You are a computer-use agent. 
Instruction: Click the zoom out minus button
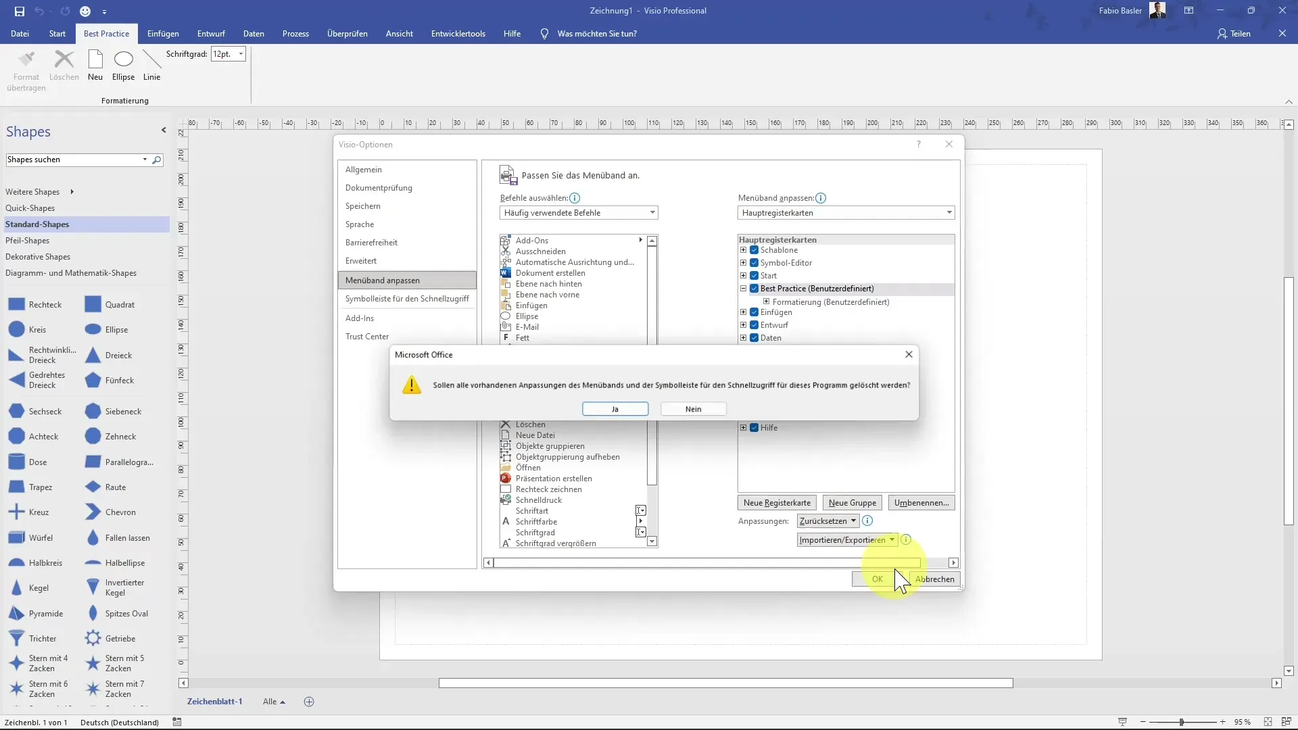click(x=1143, y=722)
